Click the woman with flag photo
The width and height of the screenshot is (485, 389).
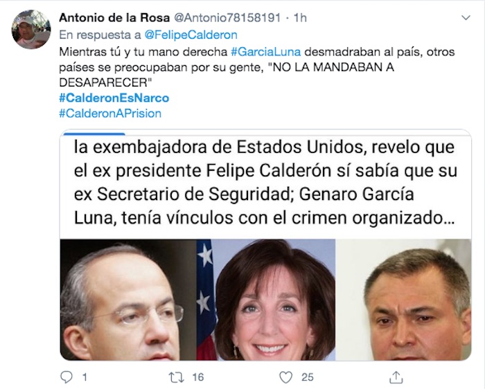[x=266, y=300]
